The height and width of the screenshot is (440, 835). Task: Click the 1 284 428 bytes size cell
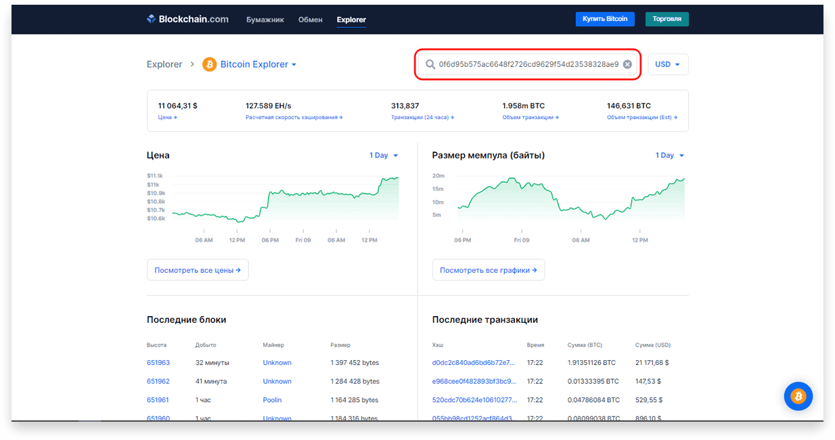pos(355,381)
